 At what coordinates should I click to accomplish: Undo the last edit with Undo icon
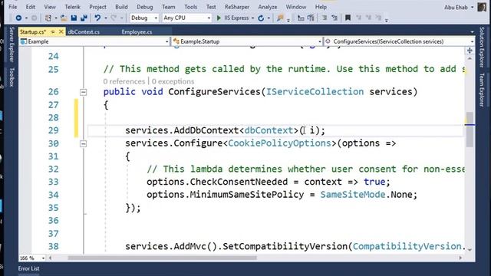pos(97,18)
